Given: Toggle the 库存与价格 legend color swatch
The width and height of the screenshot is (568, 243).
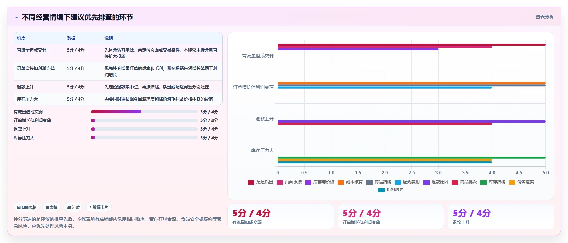Looking at the screenshot, I should [308, 182].
